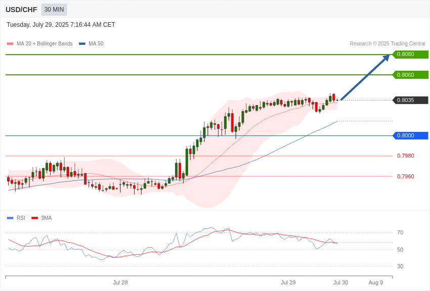Select the 0.8060 green resistance price tag
The image size is (430, 291).
point(410,75)
